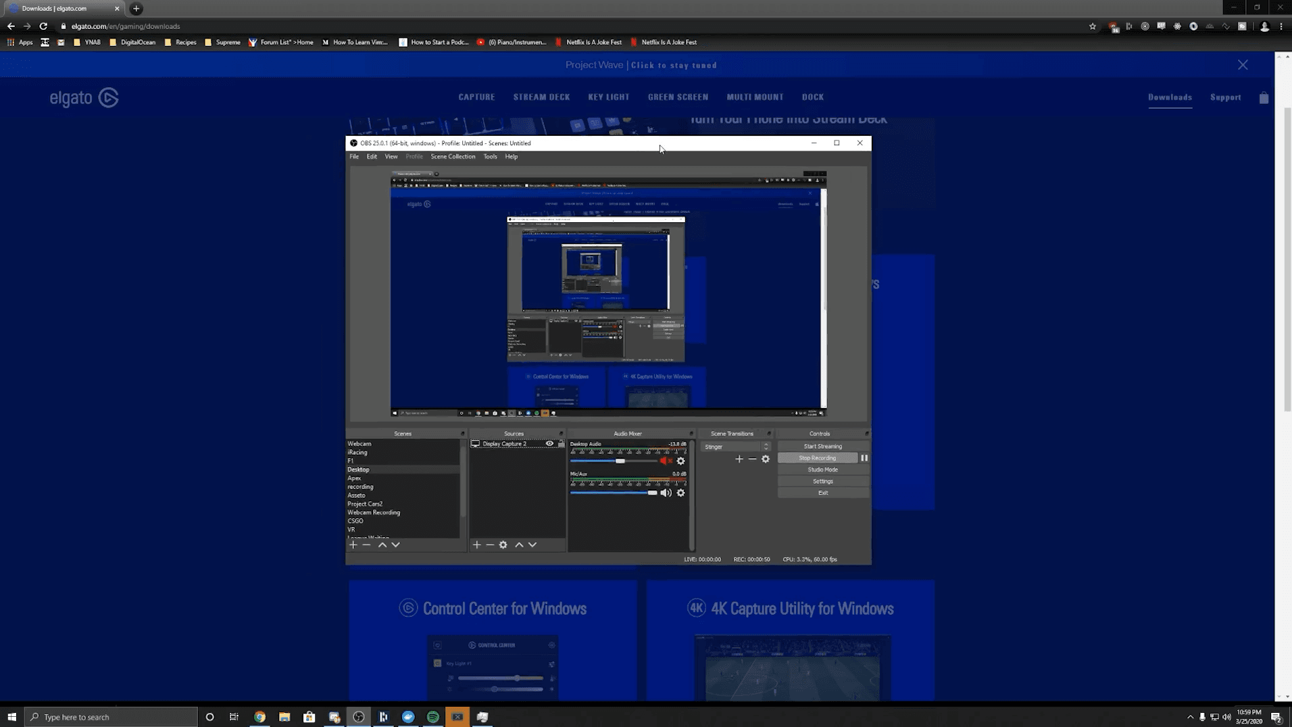Pause the recording in OBS Controls
The image size is (1292, 727).
(864, 458)
